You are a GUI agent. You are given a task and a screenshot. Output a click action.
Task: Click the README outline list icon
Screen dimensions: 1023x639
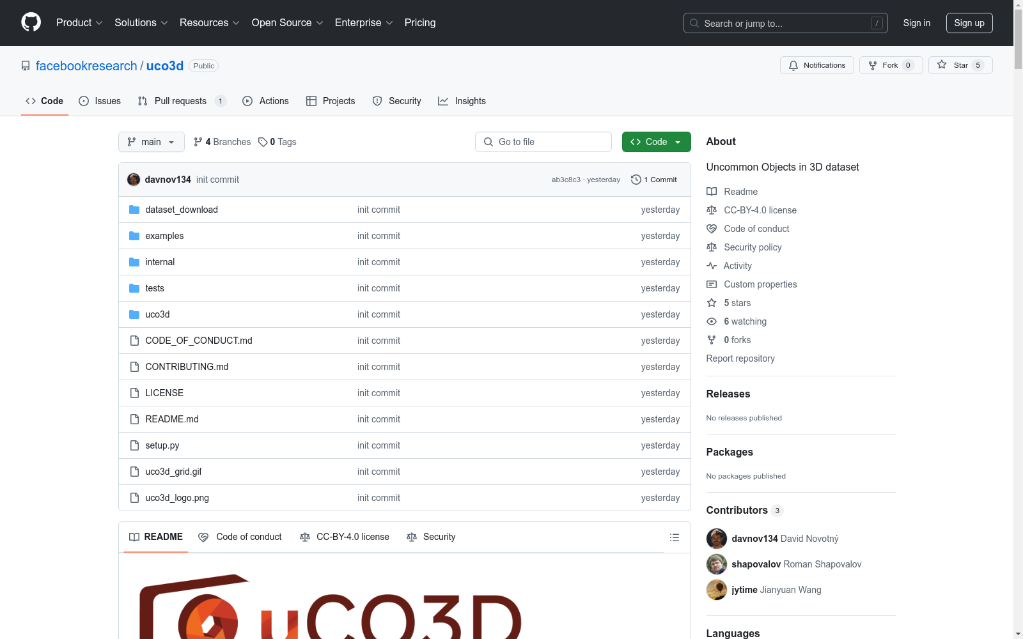coord(674,537)
